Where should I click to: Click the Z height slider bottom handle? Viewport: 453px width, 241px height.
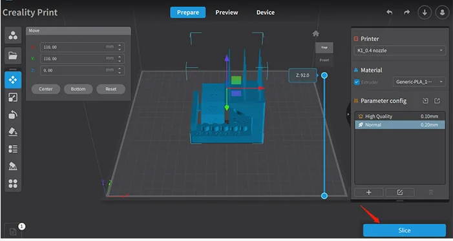click(324, 196)
